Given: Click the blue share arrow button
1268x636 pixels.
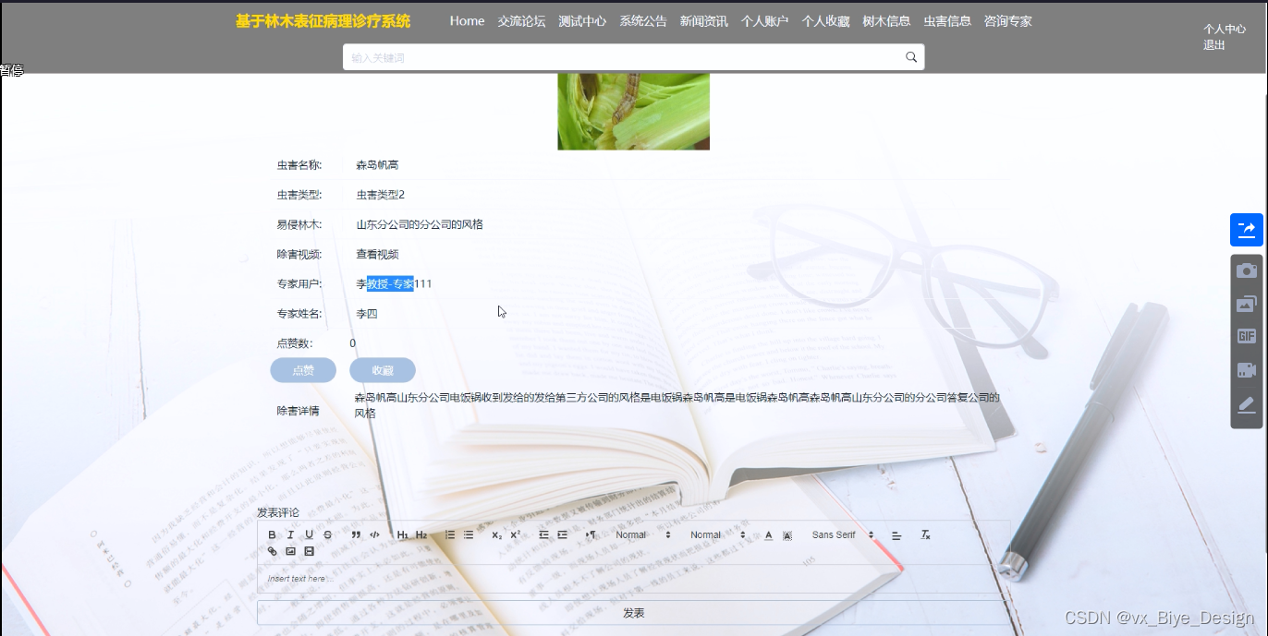Looking at the screenshot, I should click(1246, 230).
